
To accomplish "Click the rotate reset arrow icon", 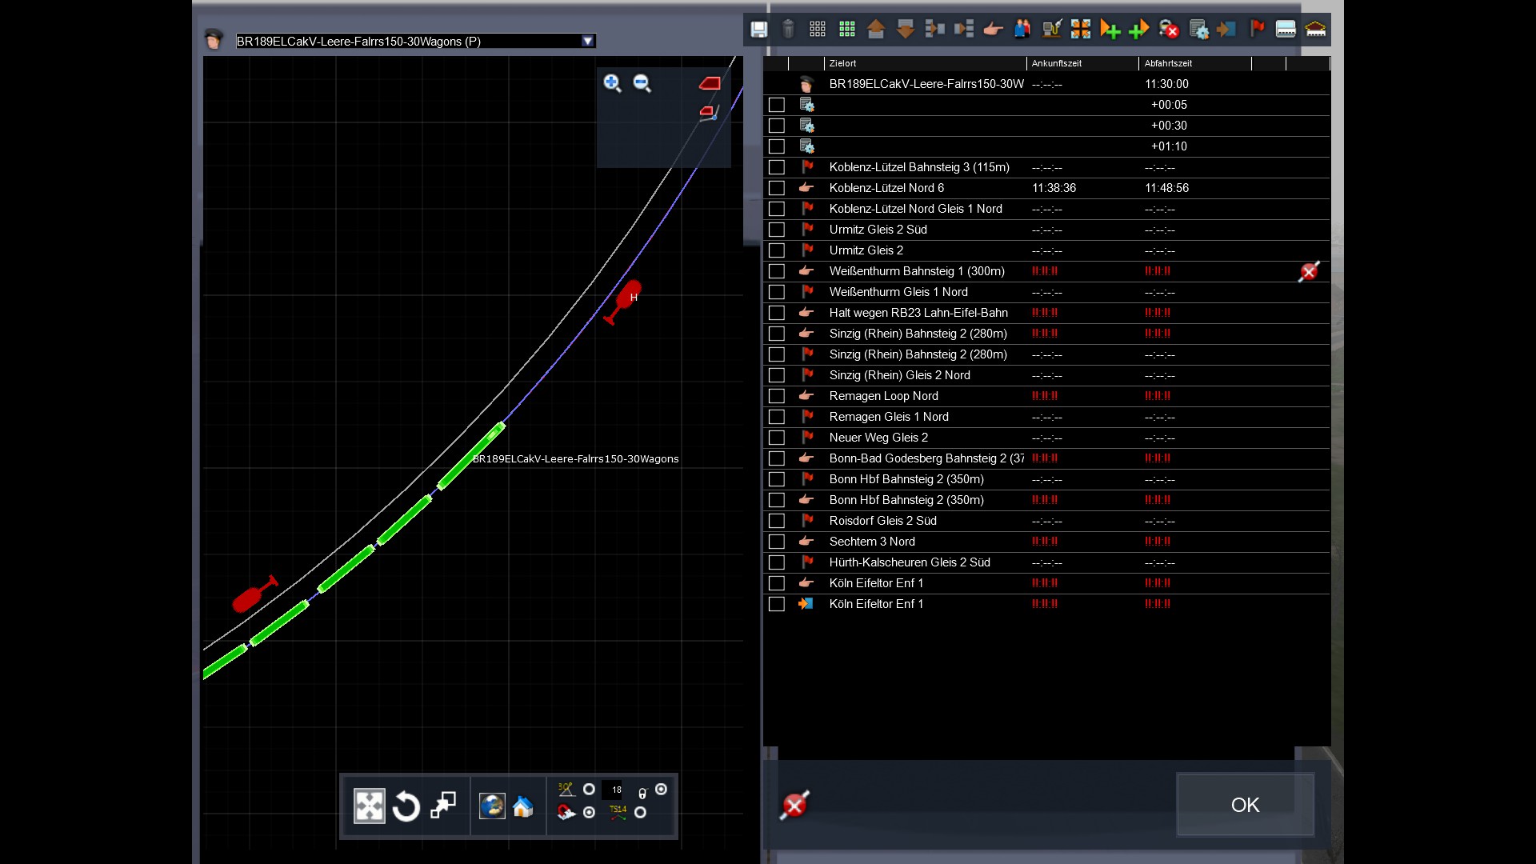I will [406, 806].
